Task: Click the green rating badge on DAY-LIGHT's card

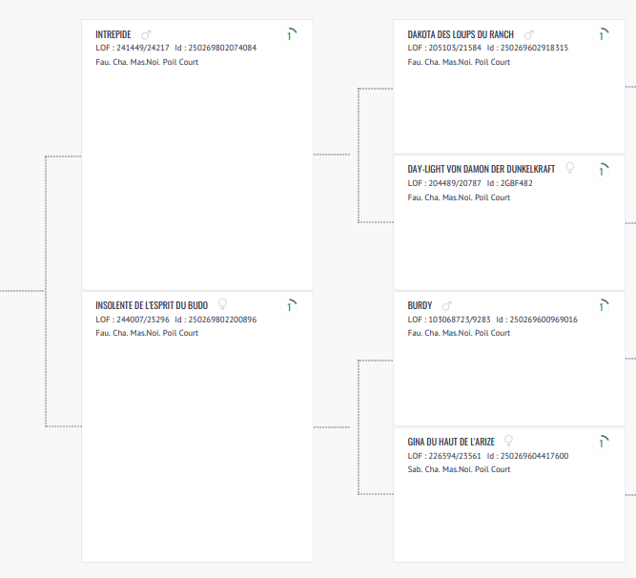Action: pyautogui.click(x=602, y=171)
